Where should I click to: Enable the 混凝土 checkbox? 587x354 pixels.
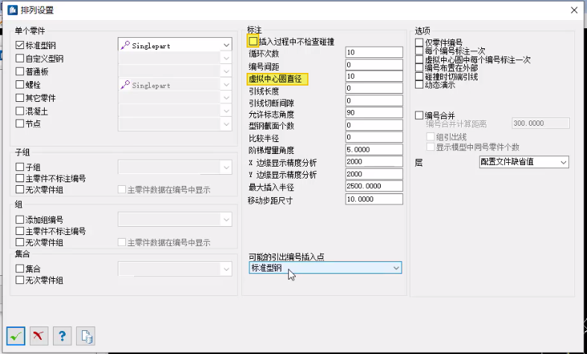click(20, 111)
